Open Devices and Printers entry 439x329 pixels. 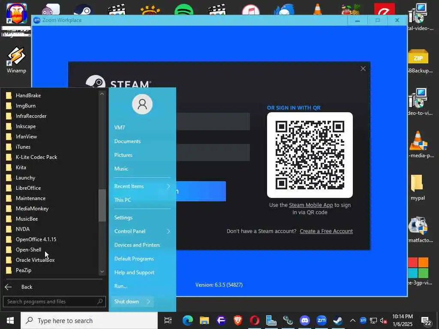[x=137, y=245]
